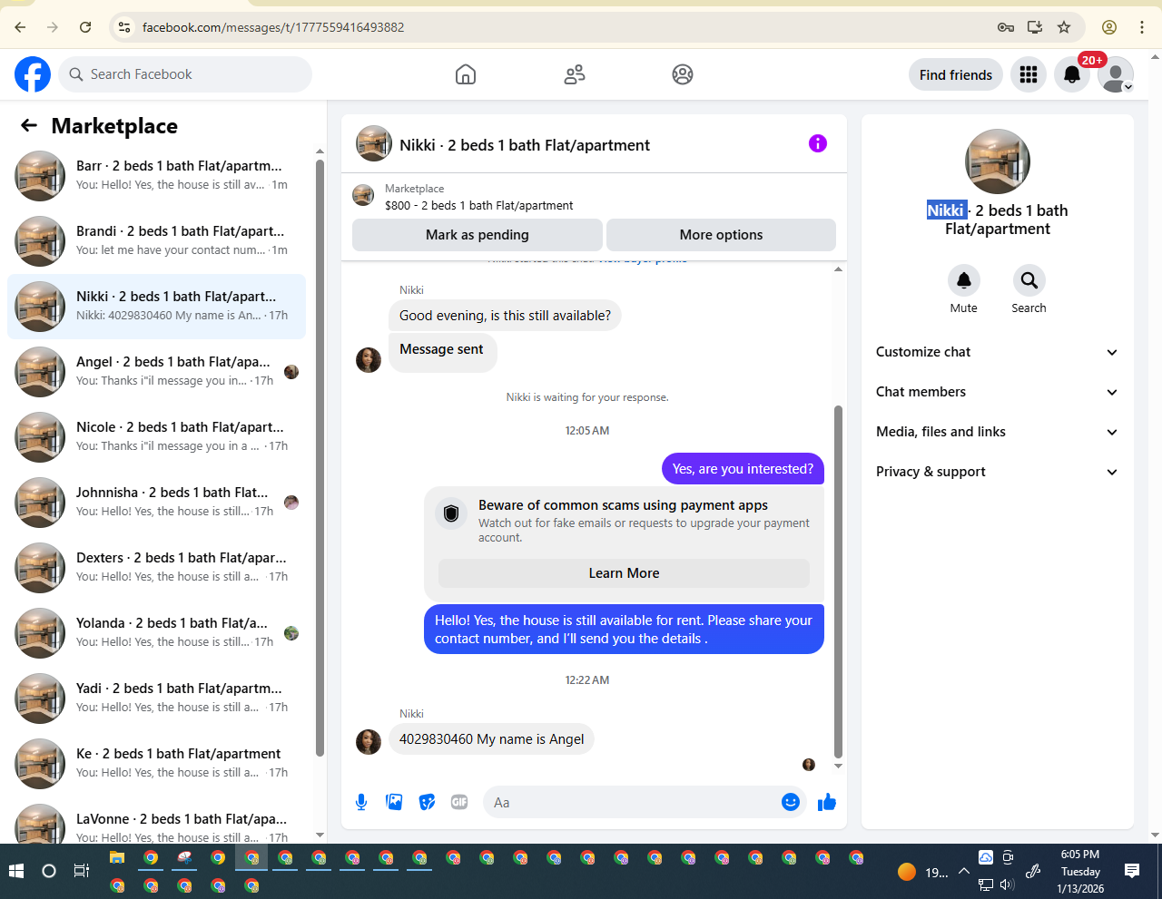Viewport: 1162px width, 899px height.
Task: Open File Explorer from the taskbar
Action: (117, 857)
